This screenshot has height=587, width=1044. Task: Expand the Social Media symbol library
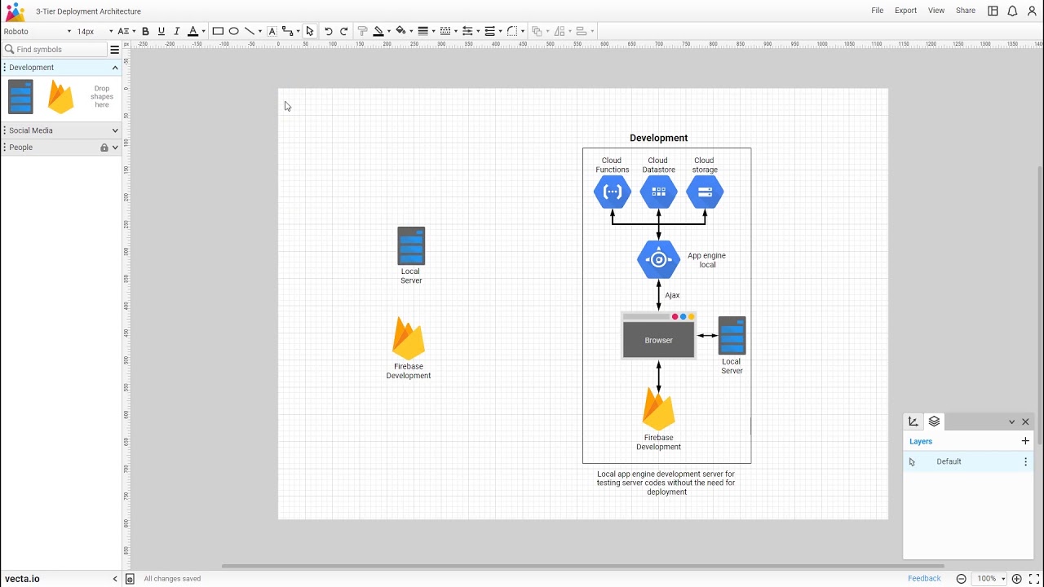tap(115, 130)
